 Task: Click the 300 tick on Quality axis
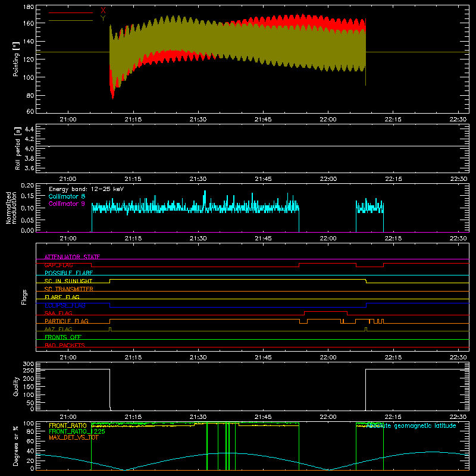29,364
